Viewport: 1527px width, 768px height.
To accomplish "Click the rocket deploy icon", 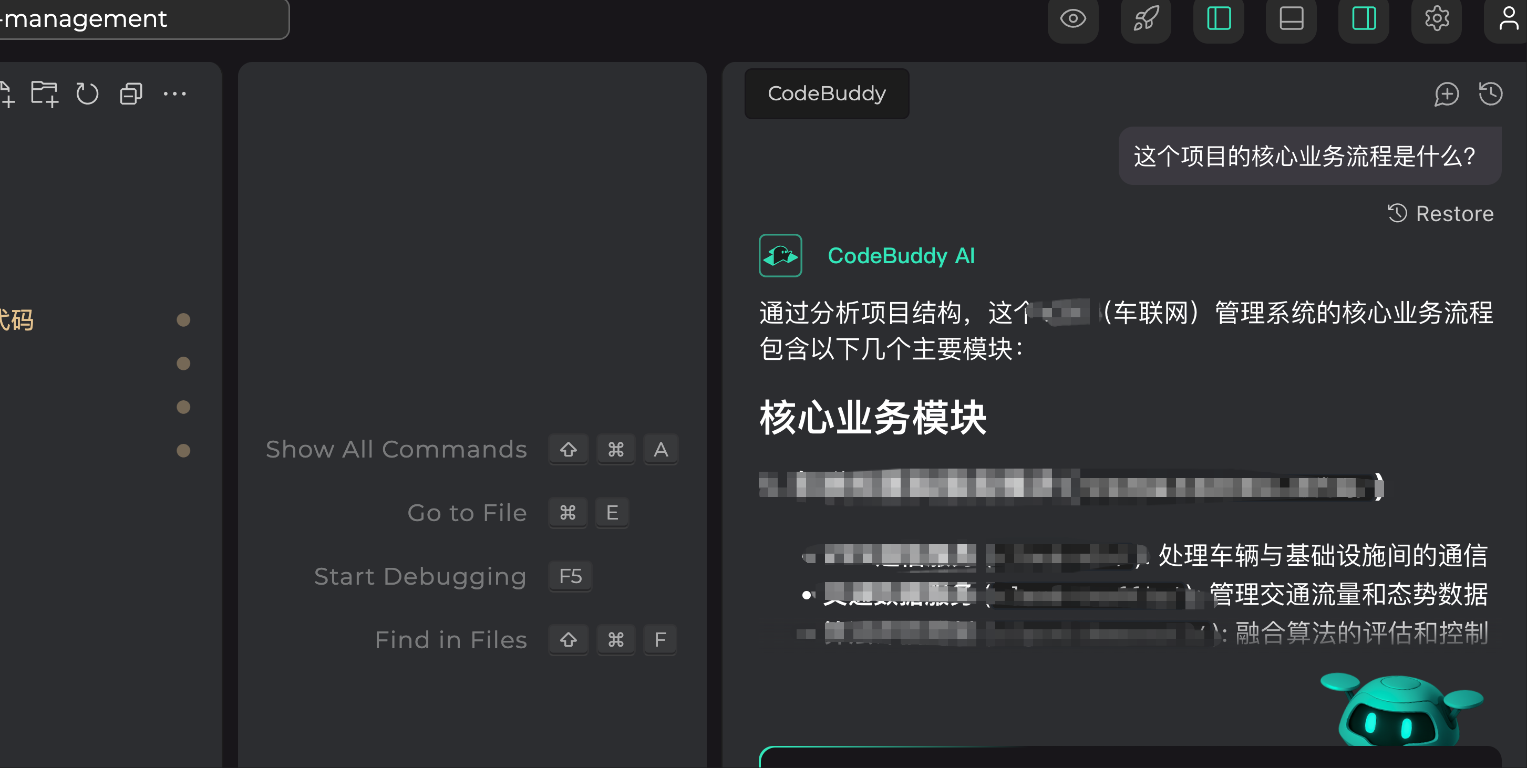I will click(x=1146, y=19).
